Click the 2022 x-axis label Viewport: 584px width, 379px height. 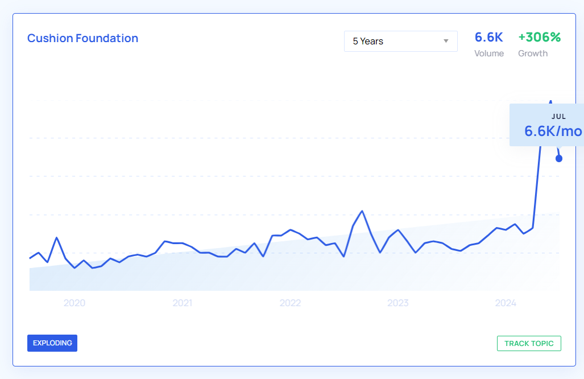coord(290,303)
